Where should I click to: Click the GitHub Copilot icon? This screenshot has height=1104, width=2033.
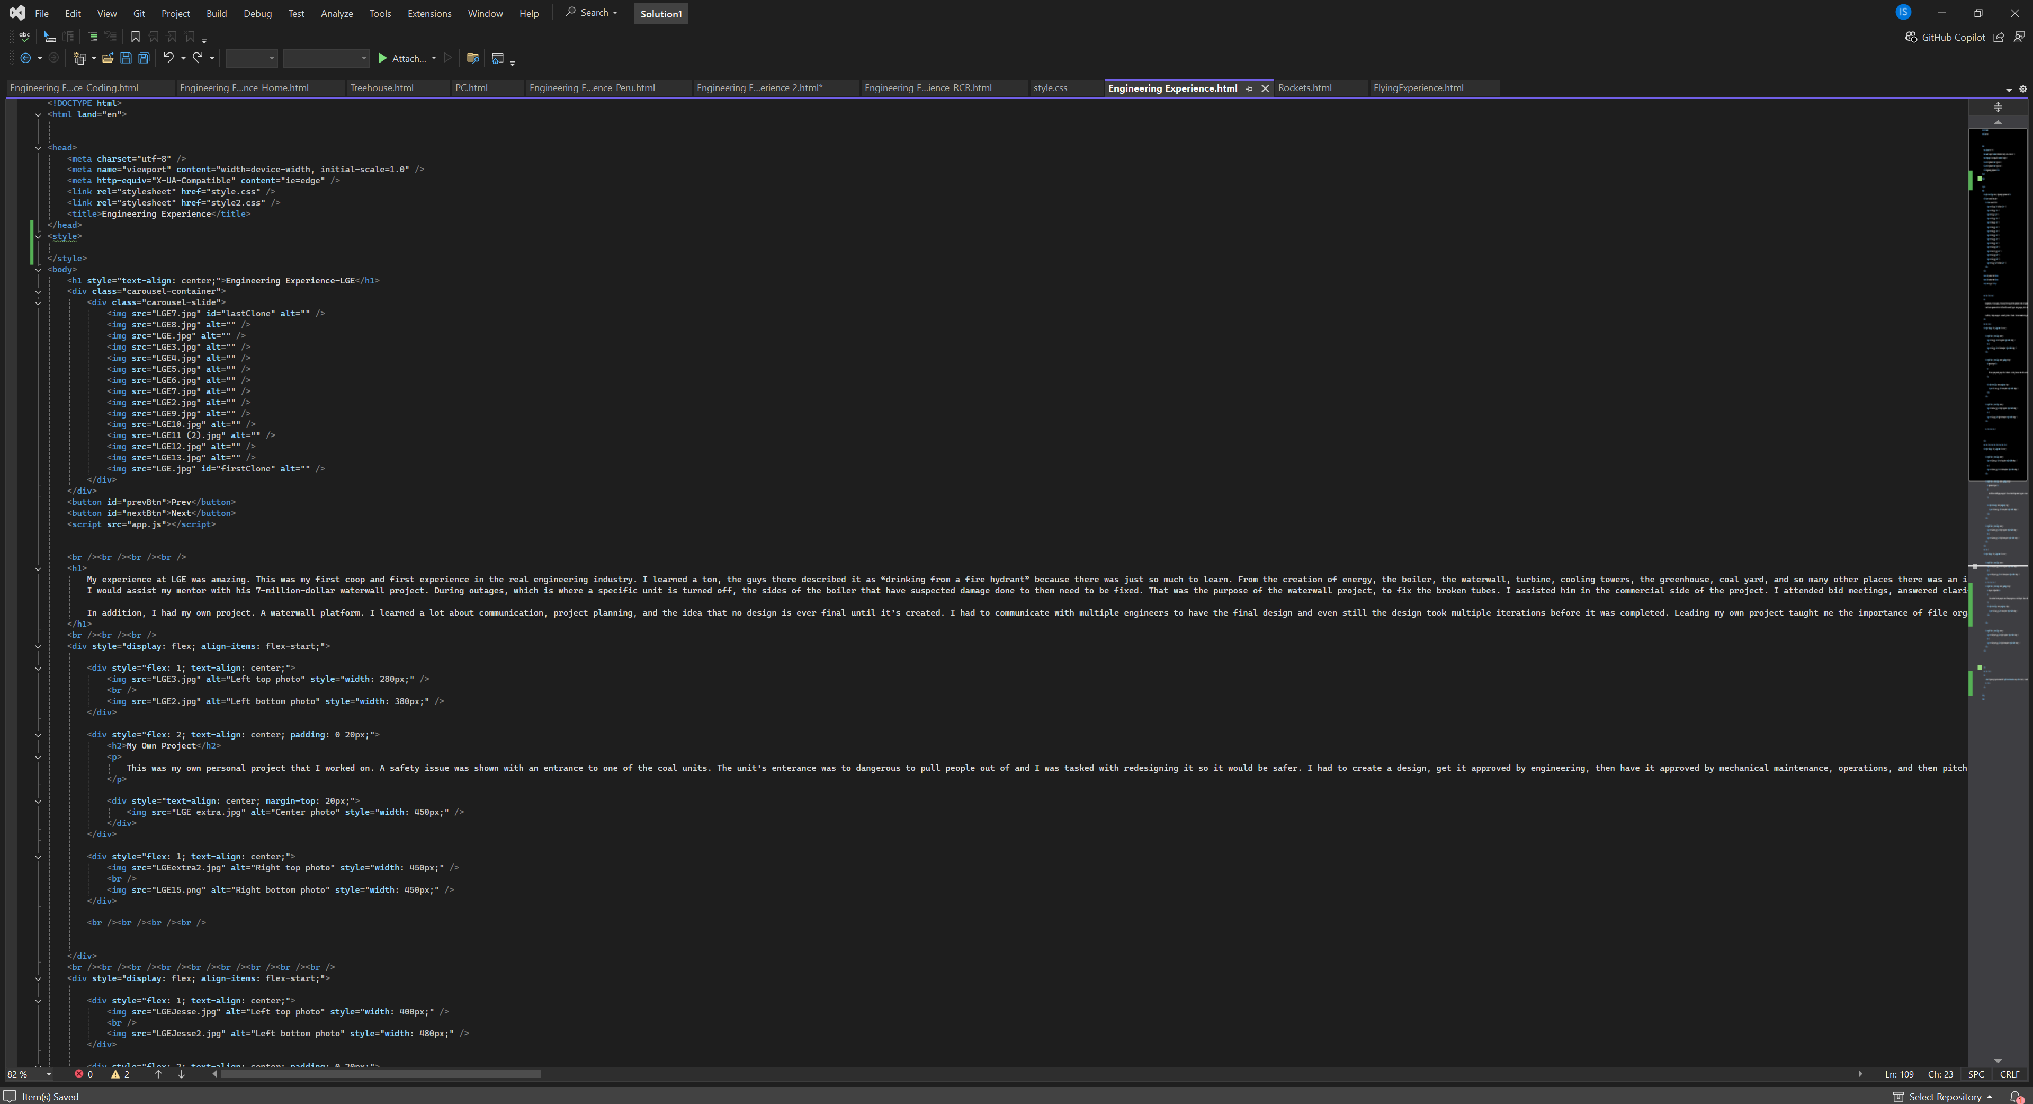[1911, 37]
